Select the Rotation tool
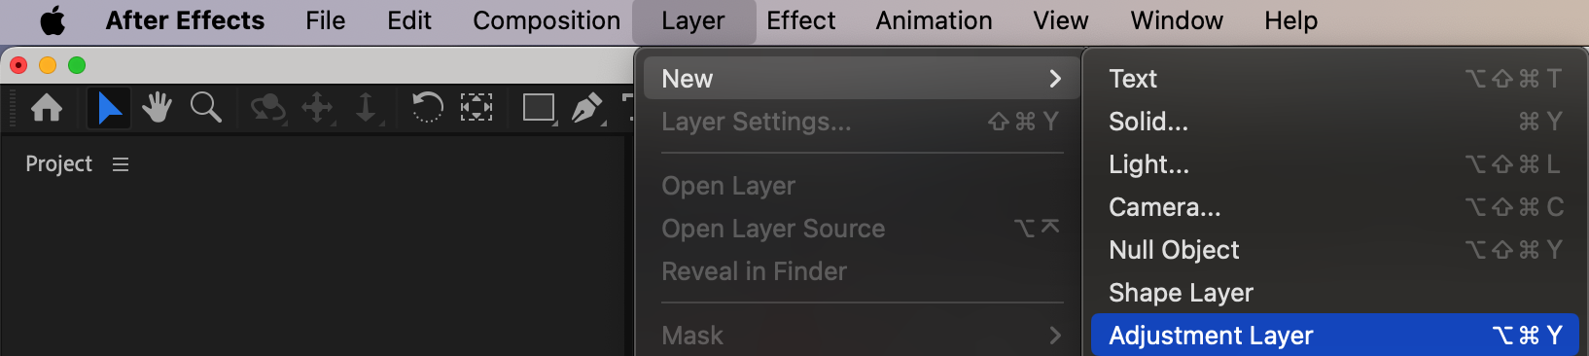Image resolution: width=1589 pixels, height=356 pixels. 427,107
